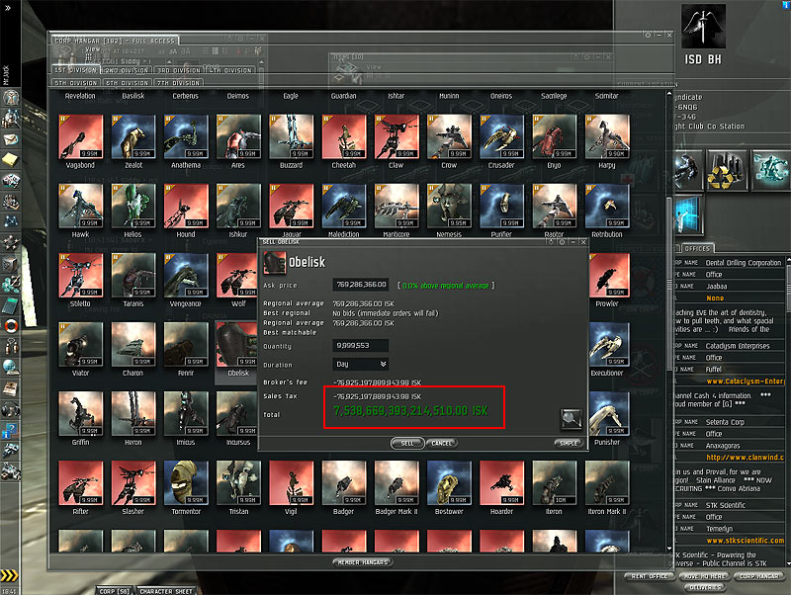Open the Duration dropdown showing Day
791x595 pixels.
[360, 364]
